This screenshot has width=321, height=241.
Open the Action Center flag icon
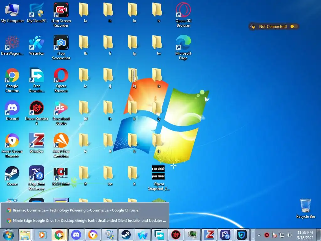point(274,235)
